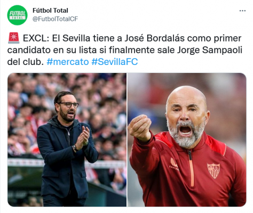Viewport: 253px width, 213px height.
Task: Follow the #SevillaFC hashtag link
Action: tap(115, 62)
